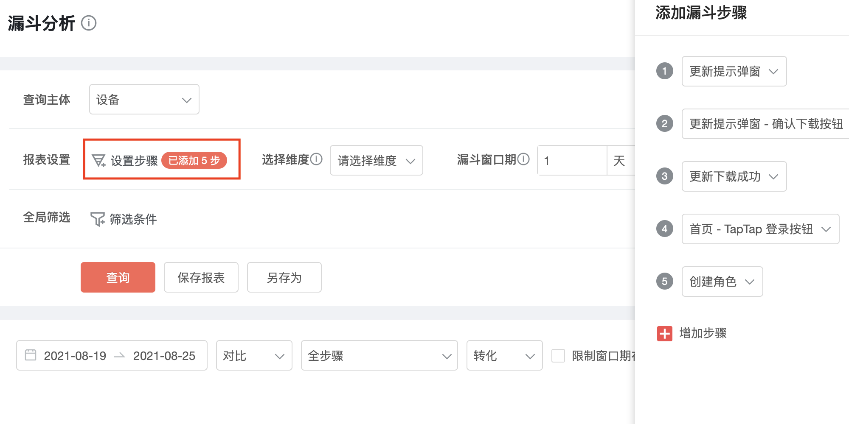This screenshot has height=424, width=849.
Task: Click the red plus 增加步骤 icon
Action: 665,334
